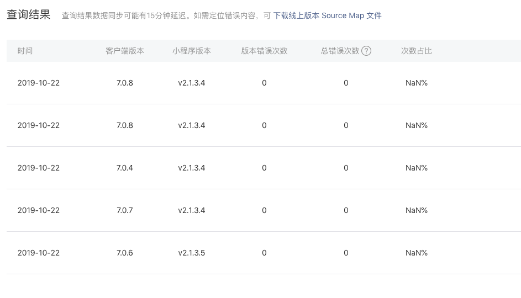Click the 次数占比 column header

[x=417, y=51]
